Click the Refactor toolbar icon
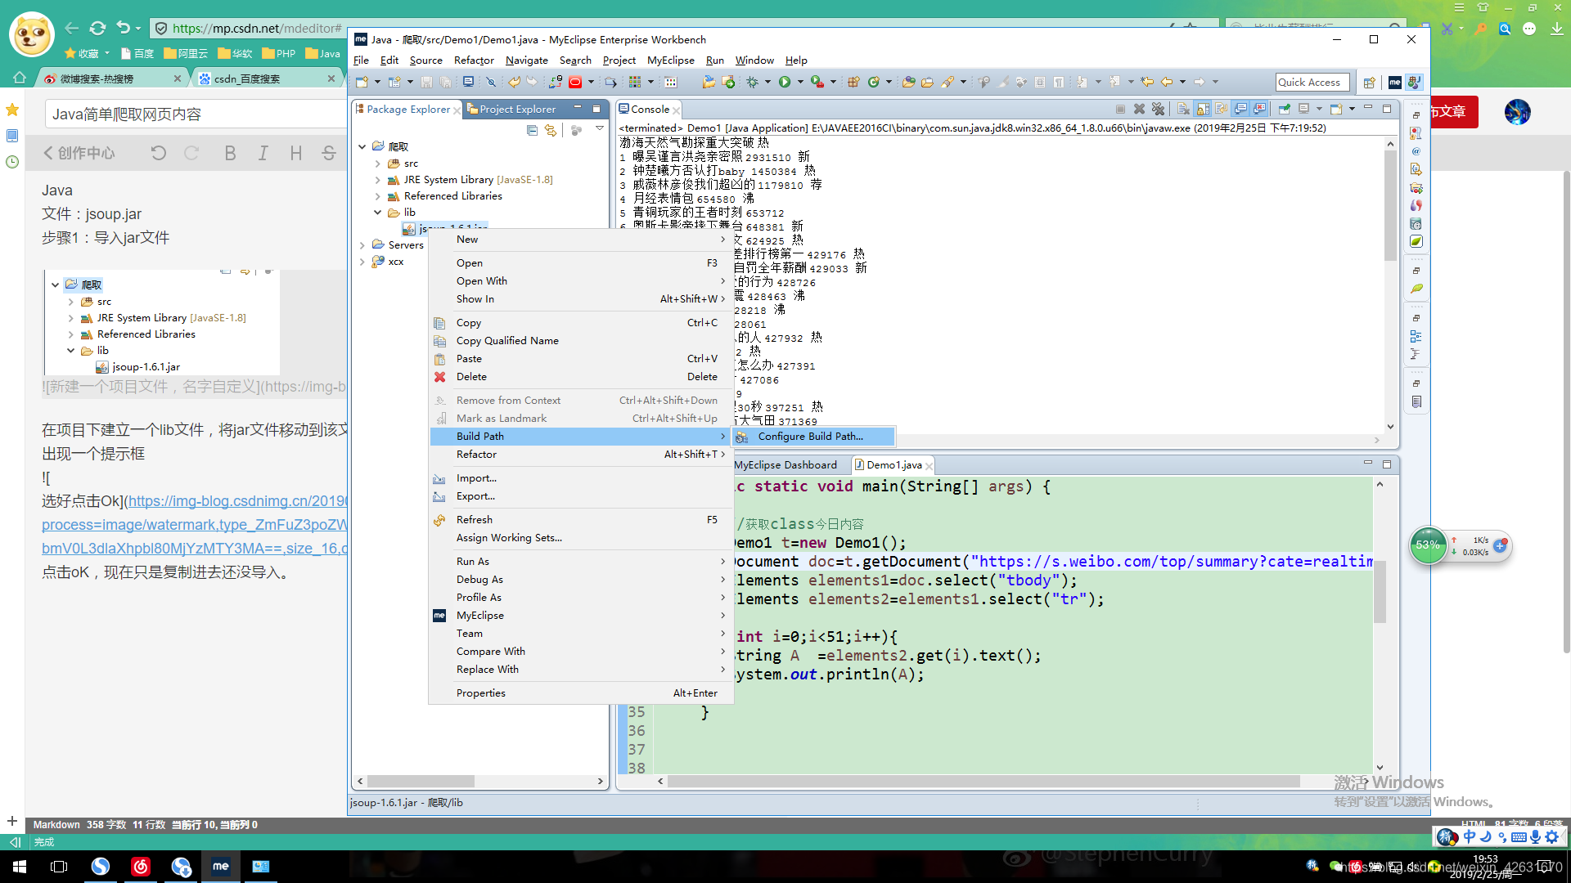Screen dimensions: 1571x883 (473, 61)
